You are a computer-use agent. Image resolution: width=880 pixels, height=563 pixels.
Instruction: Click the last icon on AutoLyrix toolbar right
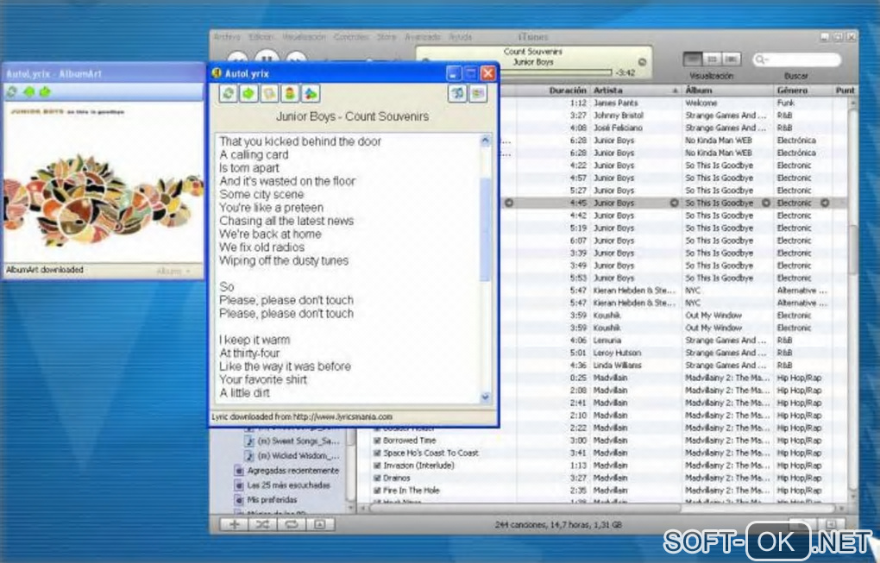pyautogui.click(x=478, y=94)
